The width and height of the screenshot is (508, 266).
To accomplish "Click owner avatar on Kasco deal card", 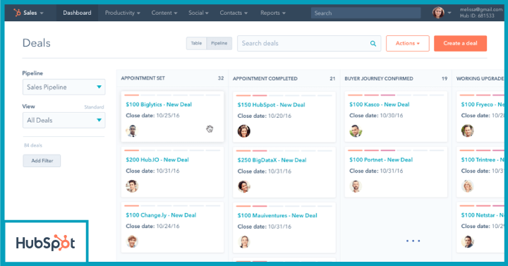I will [x=356, y=131].
